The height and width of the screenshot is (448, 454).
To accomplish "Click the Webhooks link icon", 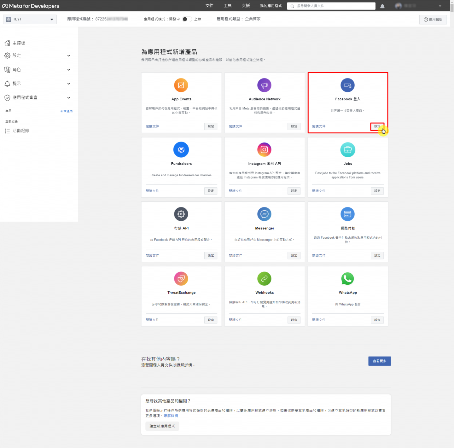I will coord(264,279).
